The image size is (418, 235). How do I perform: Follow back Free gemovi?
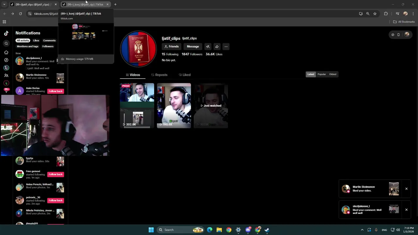click(x=56, y=174)
